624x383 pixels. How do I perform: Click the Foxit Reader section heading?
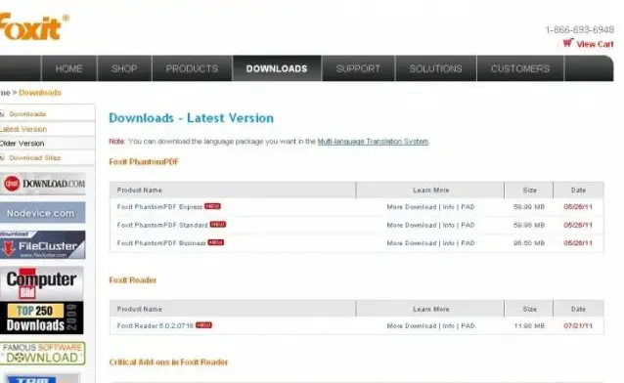132,280
